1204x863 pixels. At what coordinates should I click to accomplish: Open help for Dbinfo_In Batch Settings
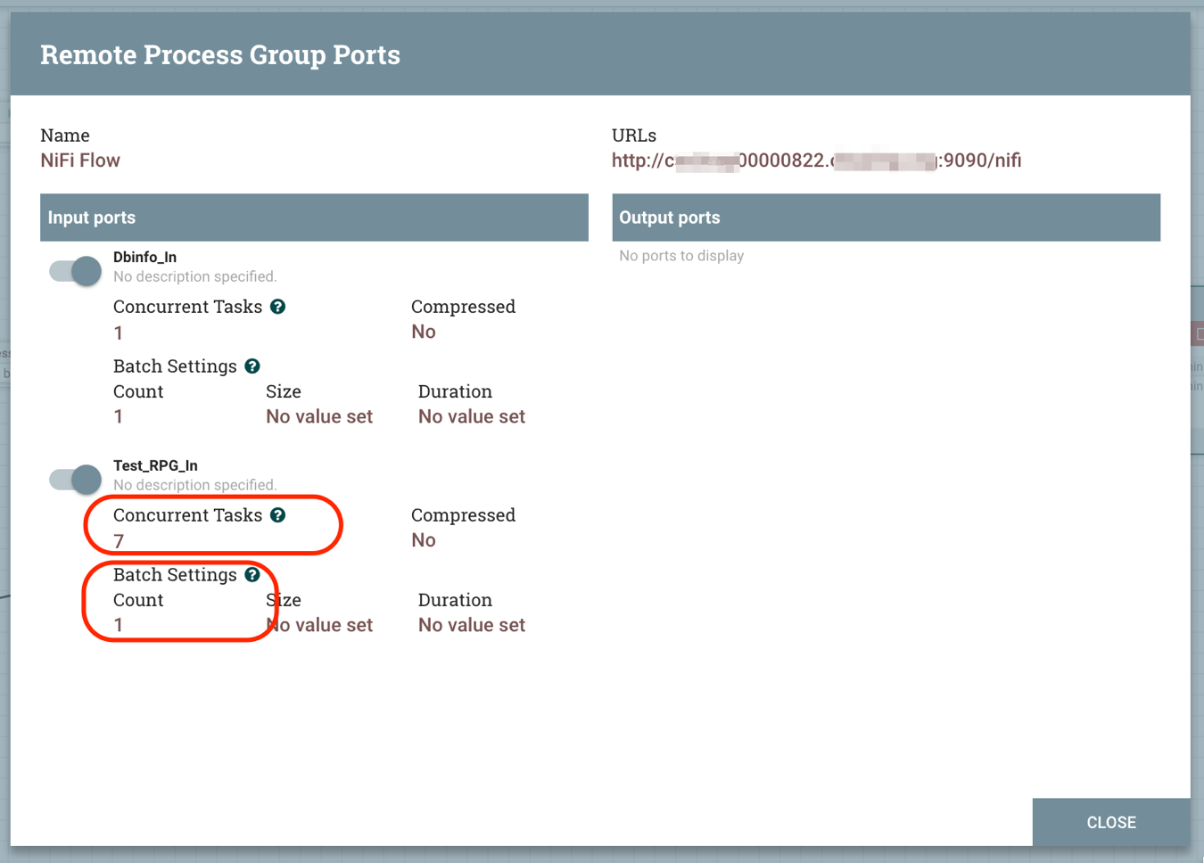[252, 366]
